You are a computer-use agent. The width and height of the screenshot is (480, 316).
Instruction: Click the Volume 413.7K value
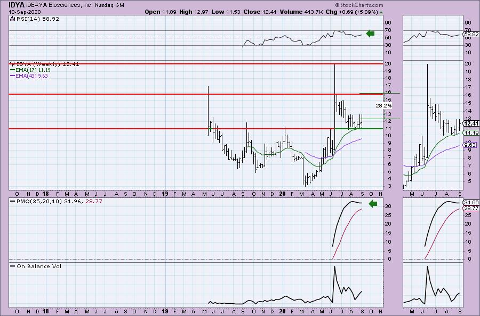coord(301,12)
